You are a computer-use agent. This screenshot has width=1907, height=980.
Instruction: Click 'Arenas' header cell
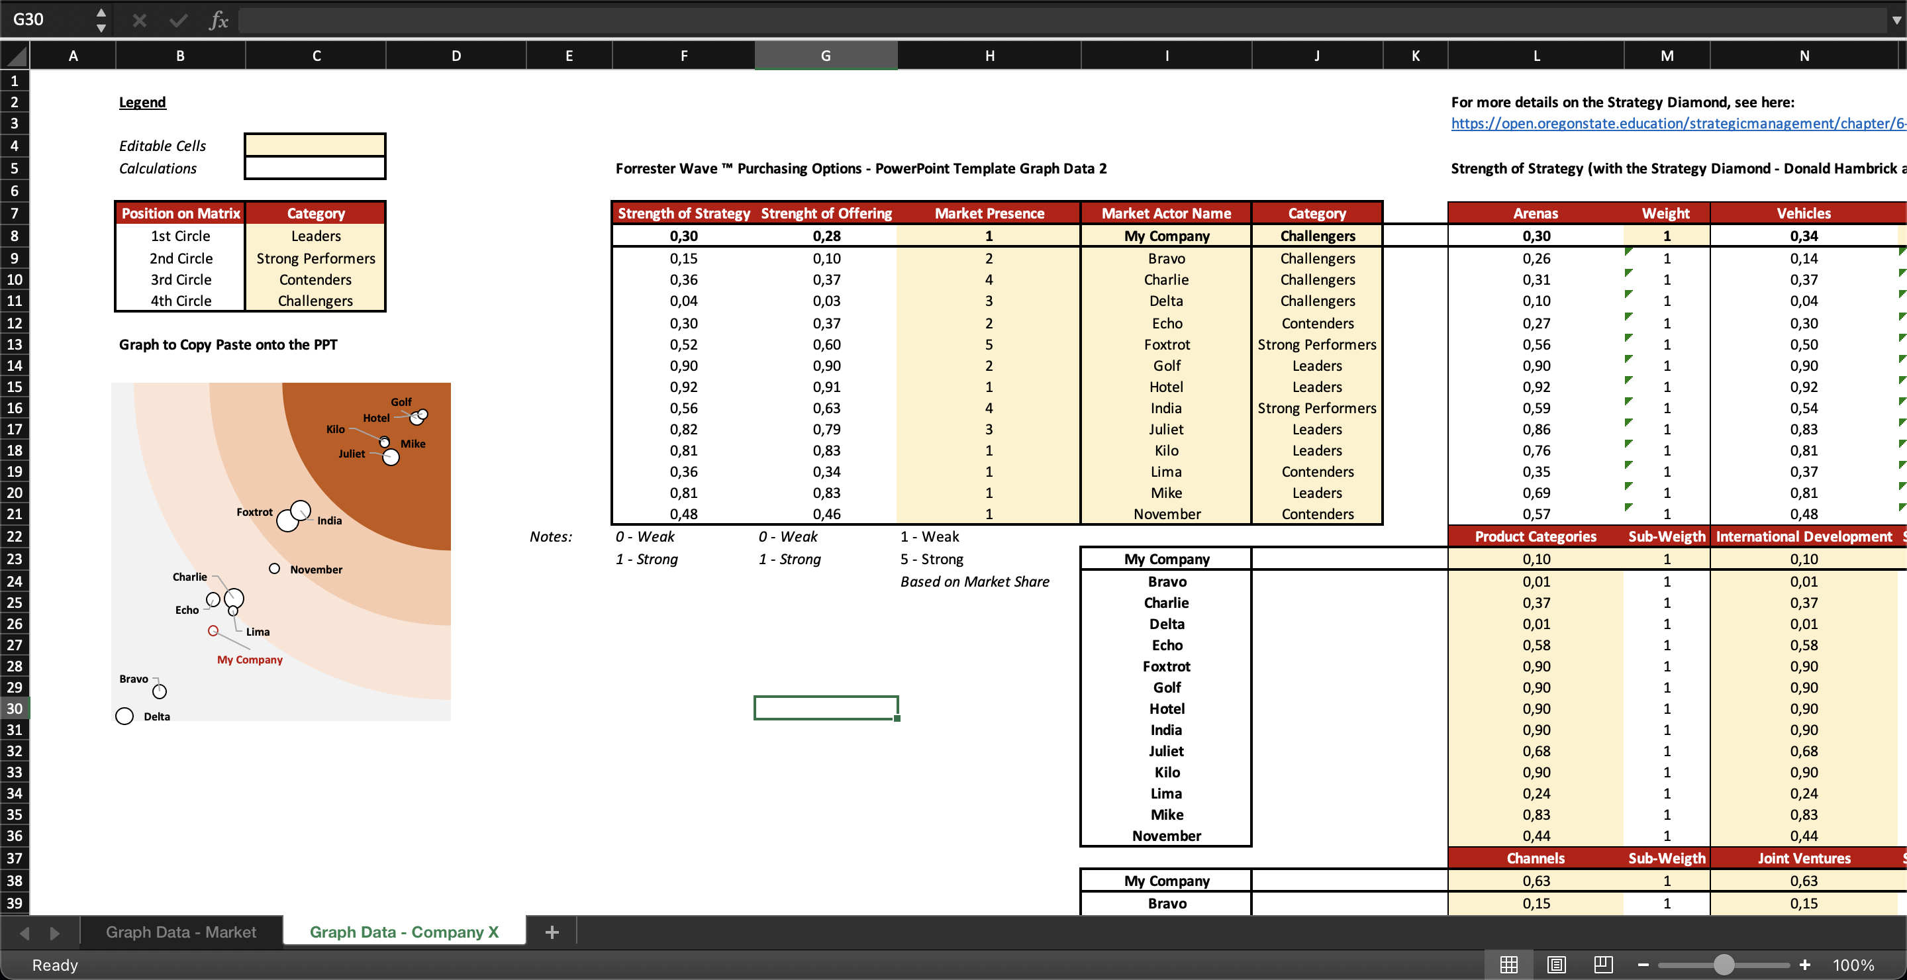[1536, 213]
